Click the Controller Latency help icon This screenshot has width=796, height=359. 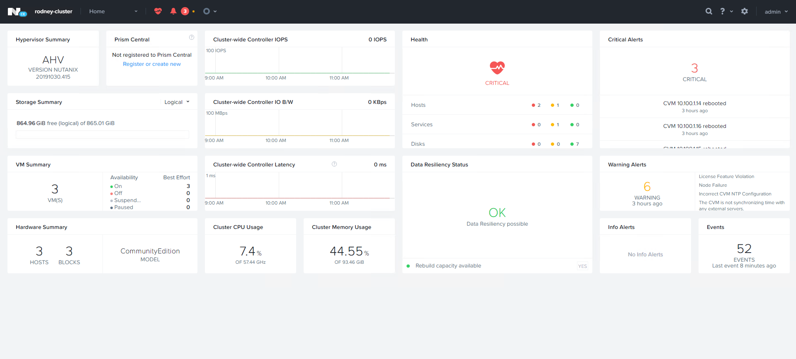click(x=334, y=164)
